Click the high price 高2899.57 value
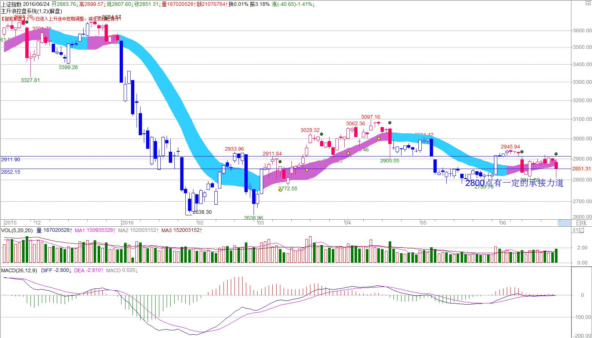Viewport: 592px width, 338px height. click(92, 4)
